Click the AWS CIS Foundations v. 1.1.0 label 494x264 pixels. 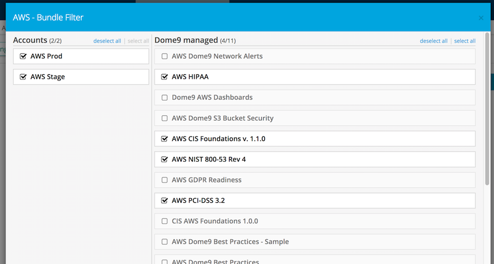(219, 139)
